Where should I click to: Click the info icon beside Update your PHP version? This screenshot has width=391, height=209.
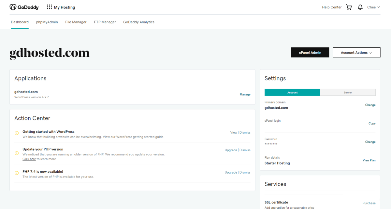pyautogui.click(x=17, y=153)
